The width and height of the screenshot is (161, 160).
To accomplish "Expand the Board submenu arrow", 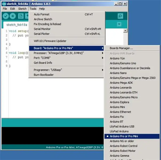I will pos(102,48).
